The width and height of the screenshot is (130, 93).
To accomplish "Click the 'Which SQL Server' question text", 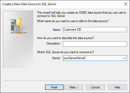I will point(66,52).
